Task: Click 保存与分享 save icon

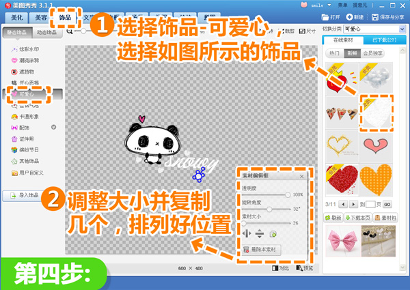Action: [374, 17]
